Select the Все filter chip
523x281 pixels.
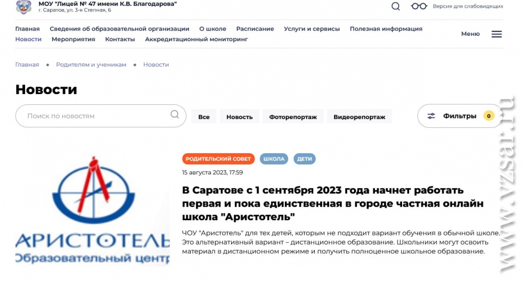[204, 117]
